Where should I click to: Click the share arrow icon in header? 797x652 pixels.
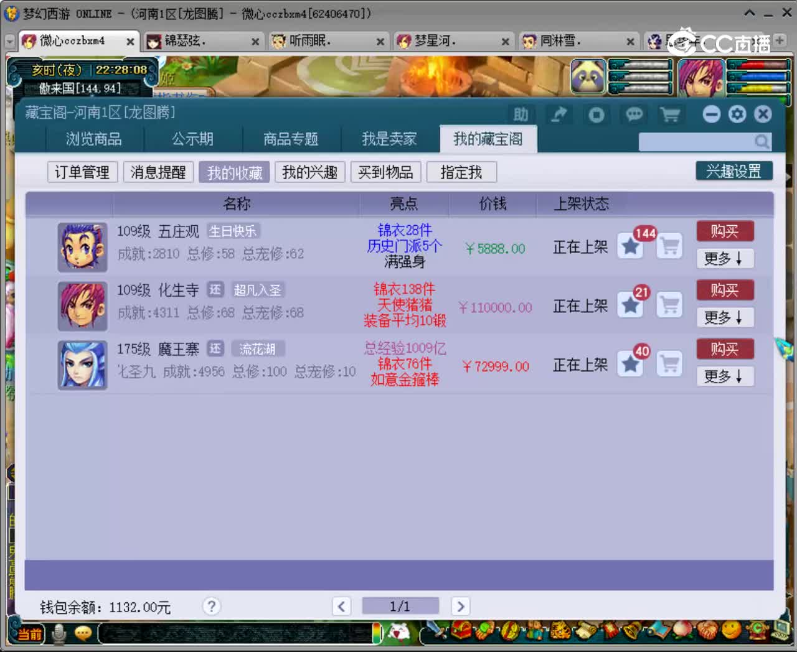tap(559, 114)
